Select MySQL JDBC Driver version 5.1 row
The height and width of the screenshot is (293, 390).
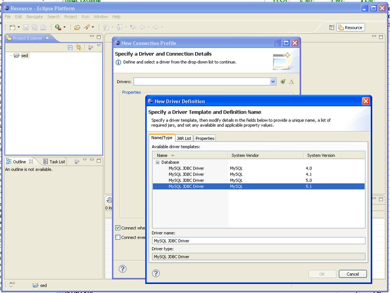259,186
